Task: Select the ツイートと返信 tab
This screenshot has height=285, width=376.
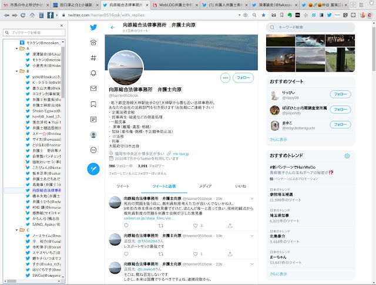Action: [164, 186]
